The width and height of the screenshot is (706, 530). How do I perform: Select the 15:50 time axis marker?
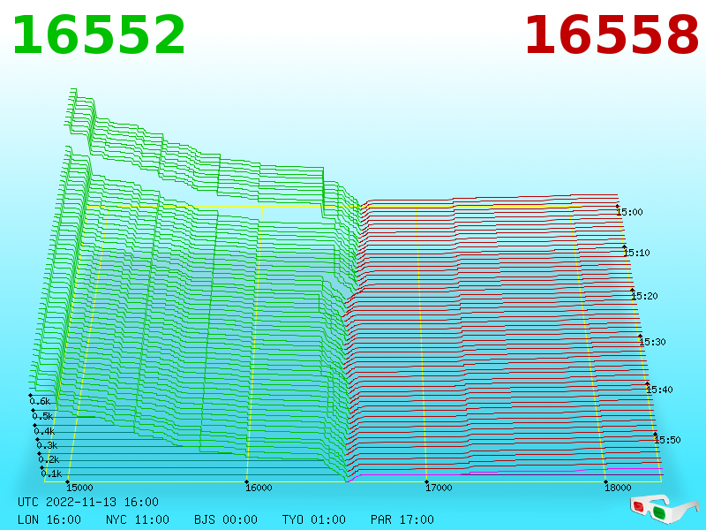667,440
